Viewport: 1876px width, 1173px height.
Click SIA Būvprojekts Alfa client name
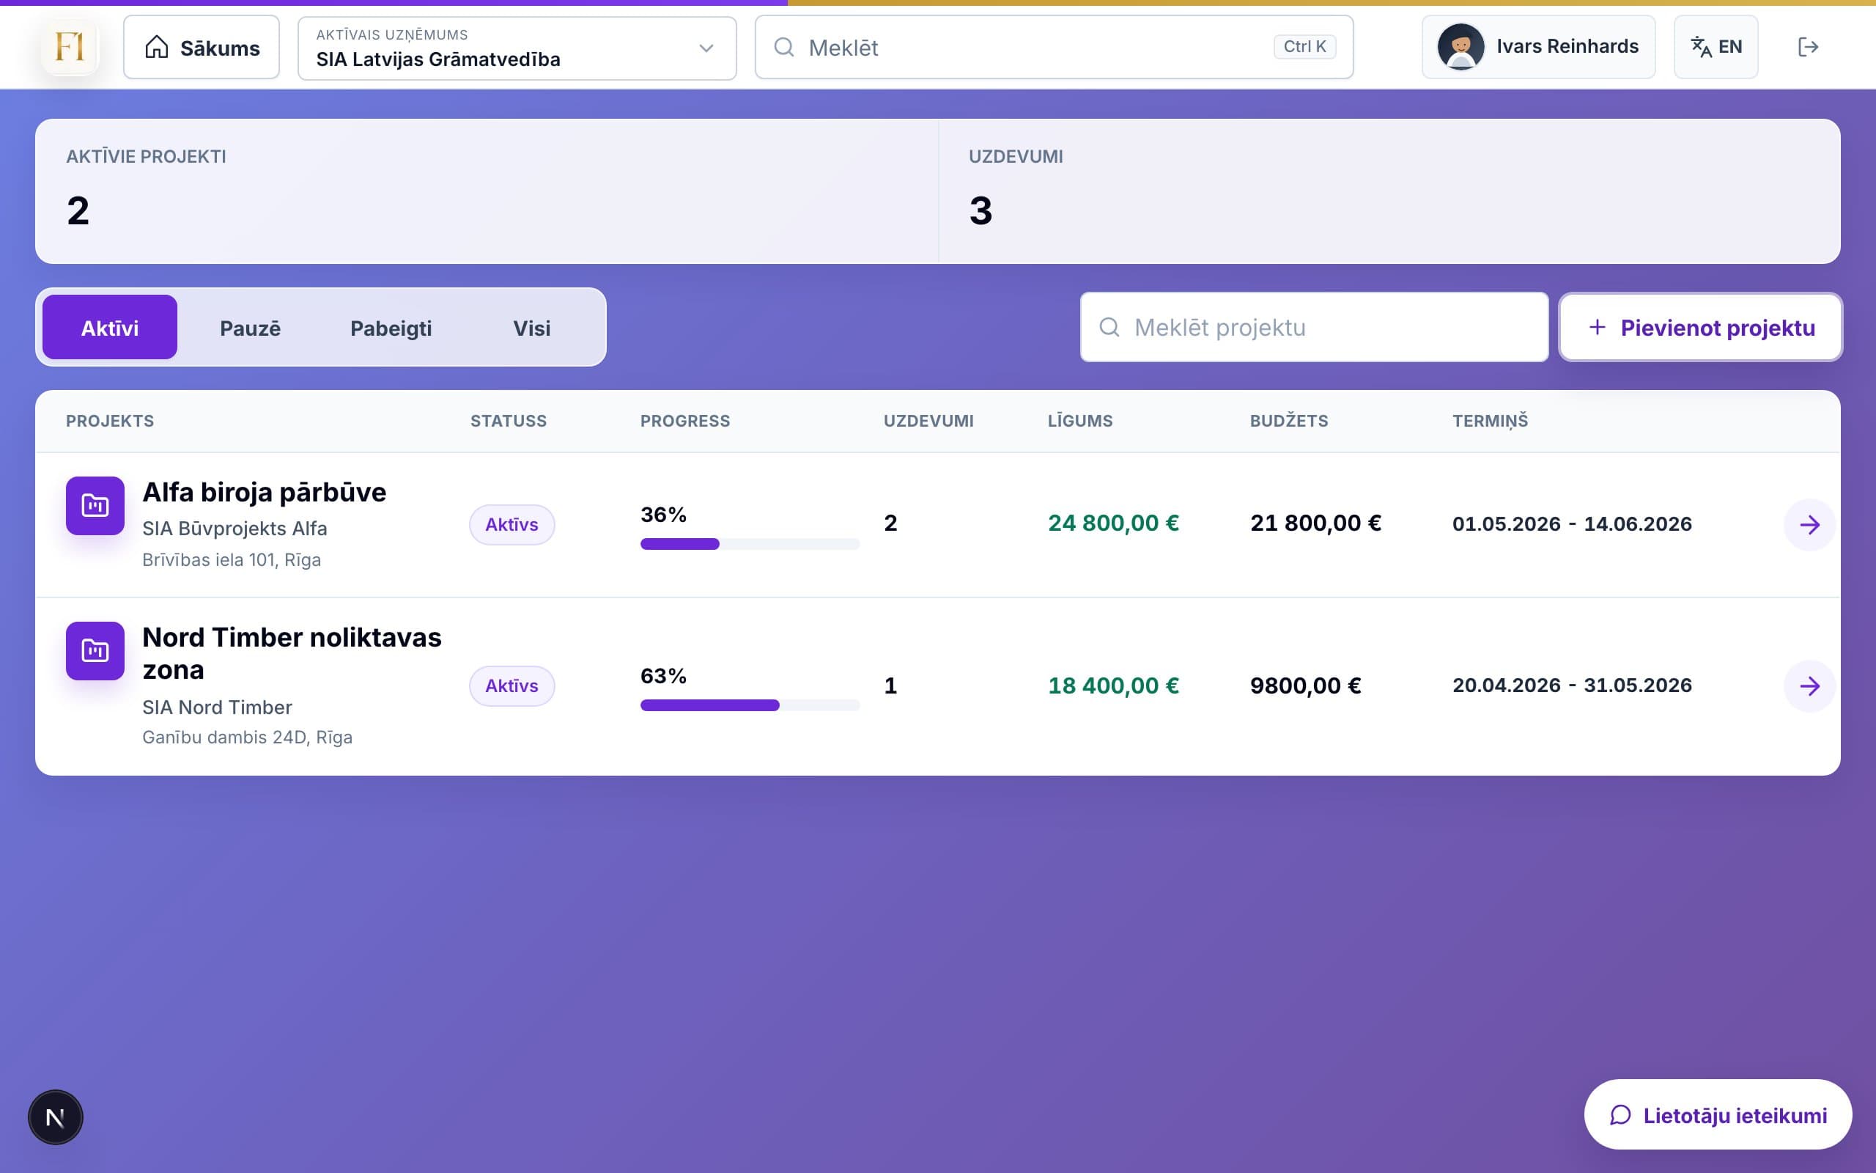[x=235, y=529]
